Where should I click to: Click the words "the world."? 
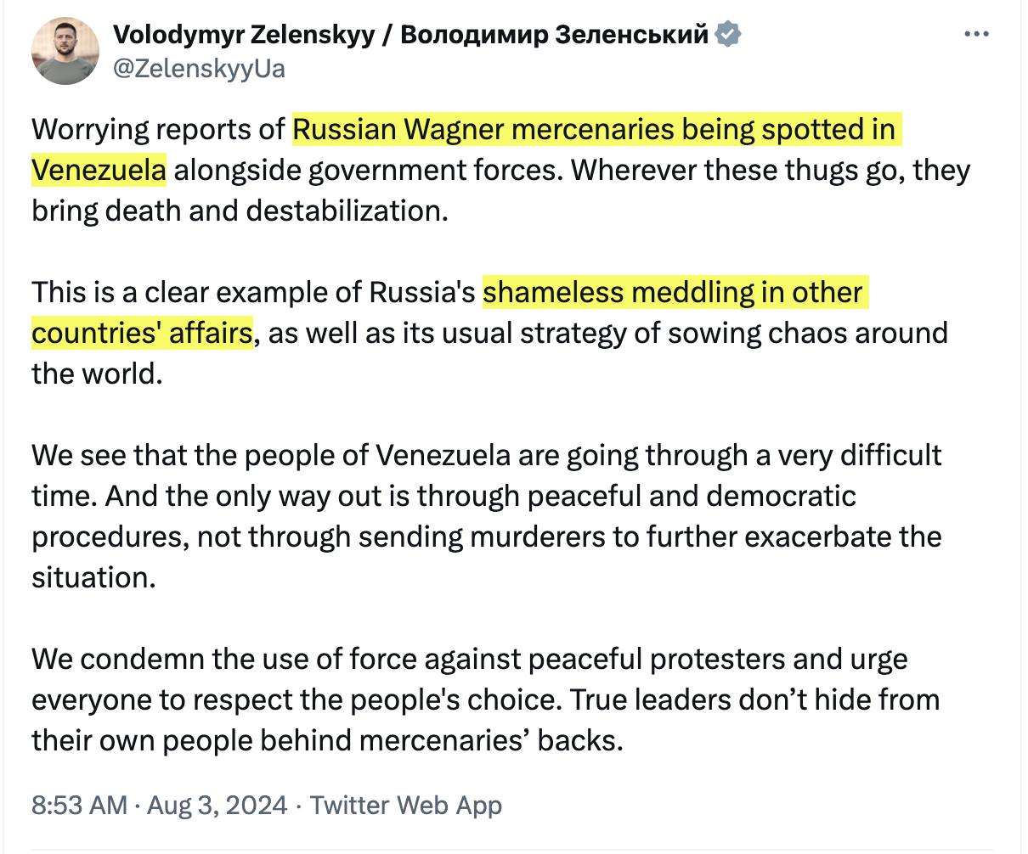click(97, 374)
